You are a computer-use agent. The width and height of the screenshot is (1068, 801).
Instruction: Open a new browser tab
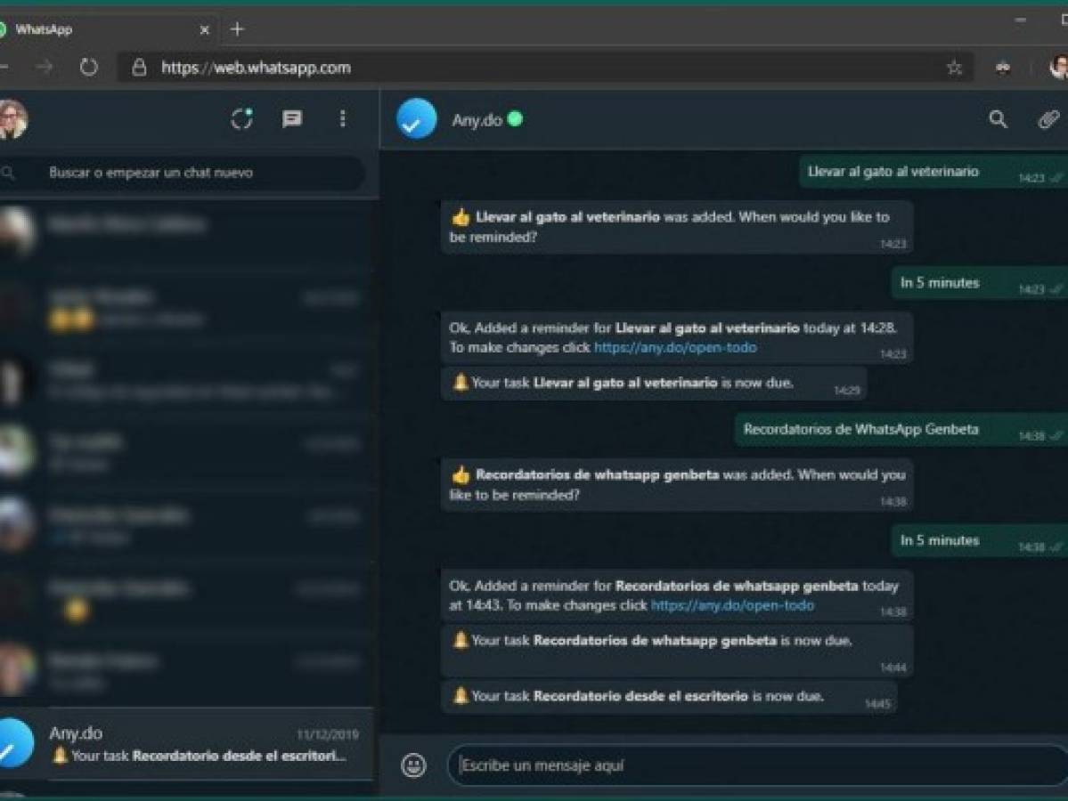(237, 28)
